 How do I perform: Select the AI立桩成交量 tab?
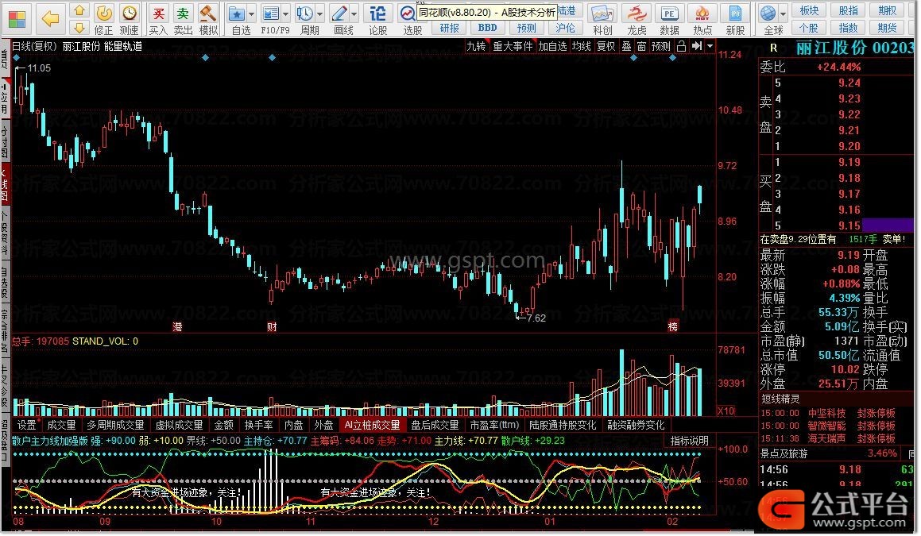pyautogui.click(x=372, y=425)
